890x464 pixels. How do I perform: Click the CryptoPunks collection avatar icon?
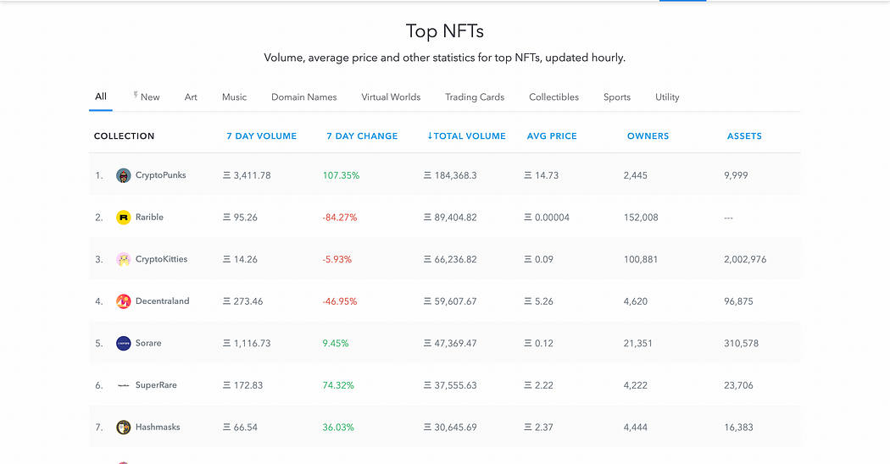click(124, 175)
